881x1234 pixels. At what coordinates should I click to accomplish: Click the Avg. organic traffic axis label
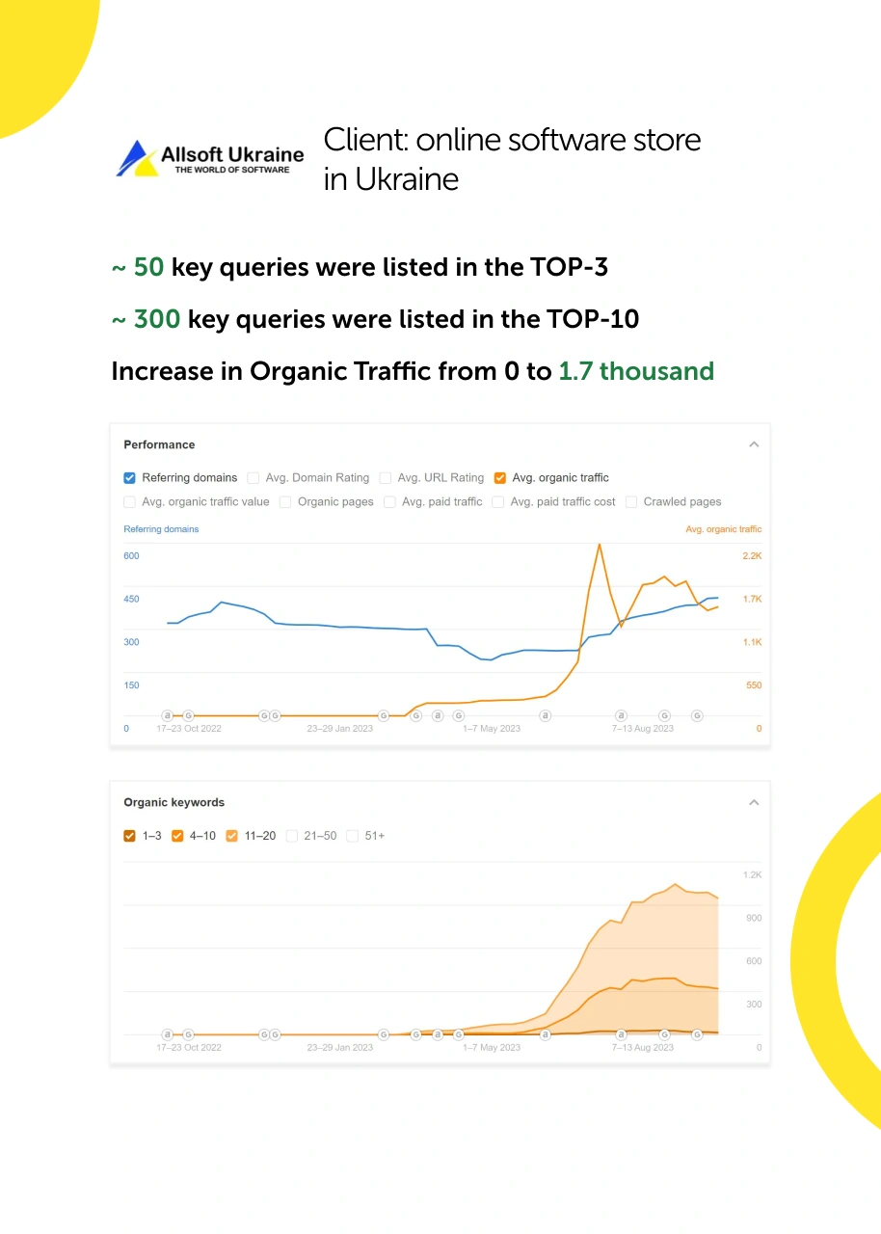[x=723, y=529]
